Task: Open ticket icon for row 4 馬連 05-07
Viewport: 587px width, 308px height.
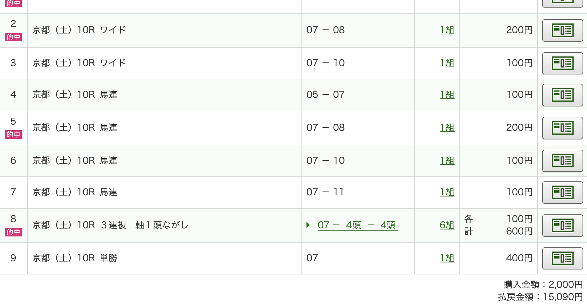Action: tap(562, 95)
